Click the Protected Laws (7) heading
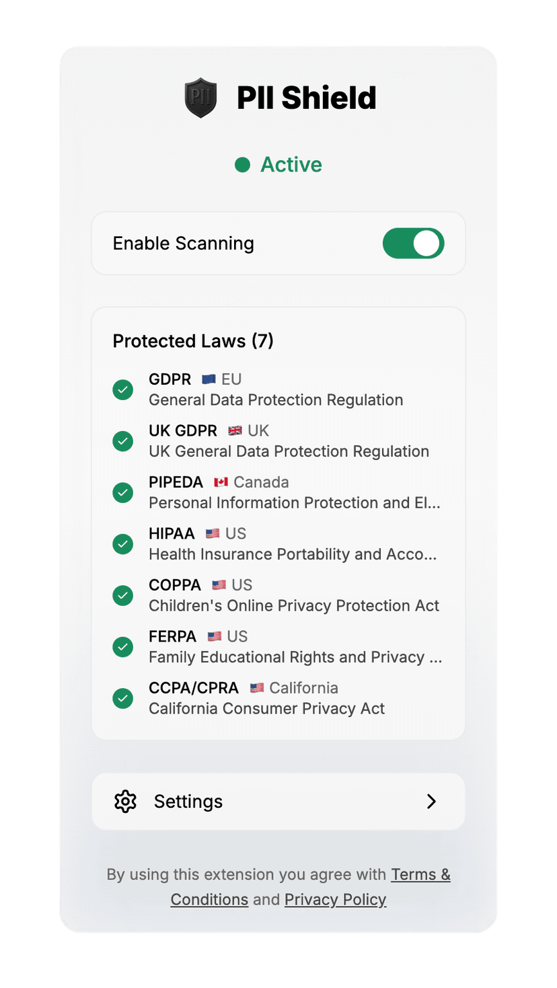This screenshot has width=557, height=988. [193, 341]
